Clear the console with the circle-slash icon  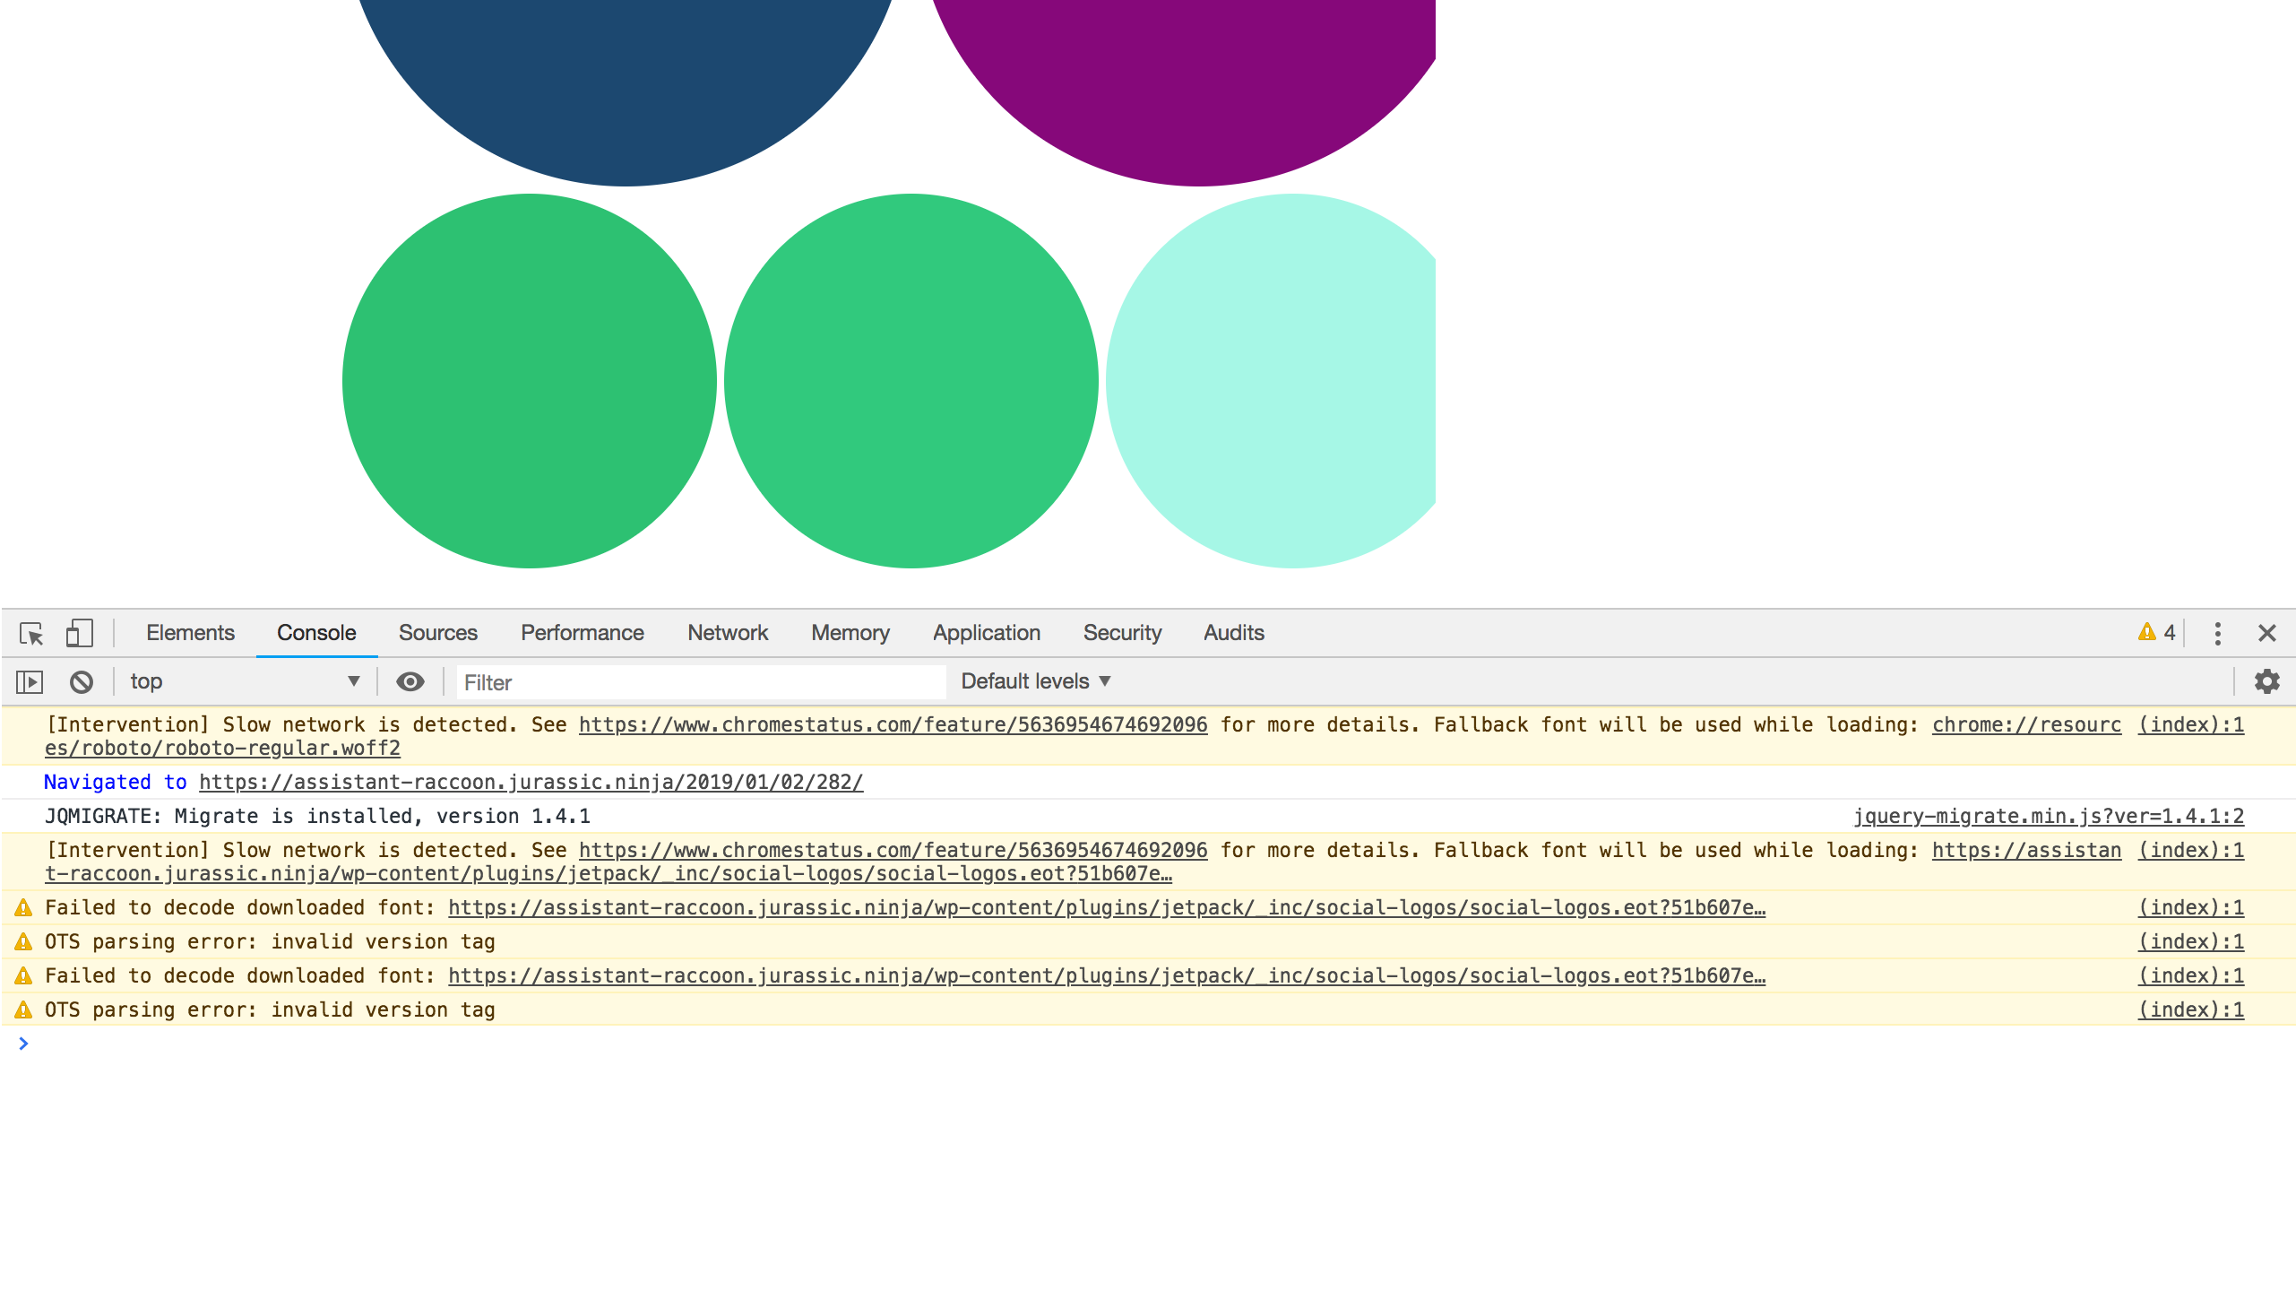tap(82, 681)
